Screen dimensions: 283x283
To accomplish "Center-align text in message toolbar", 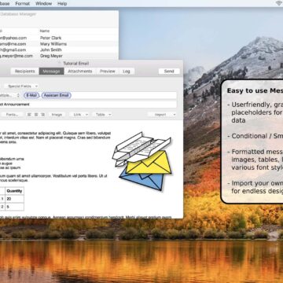I will tap(36, 115).
